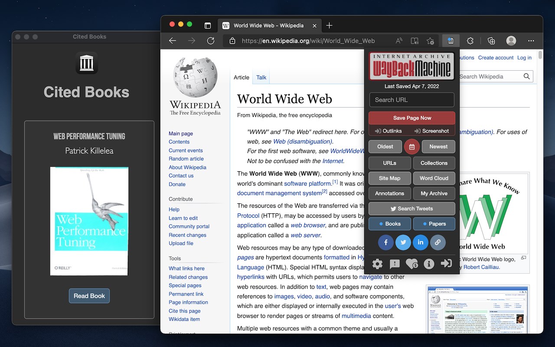This screenshot has width=555, height=347.
Task: Switch to the Article tab
Action: pos(242,77)
